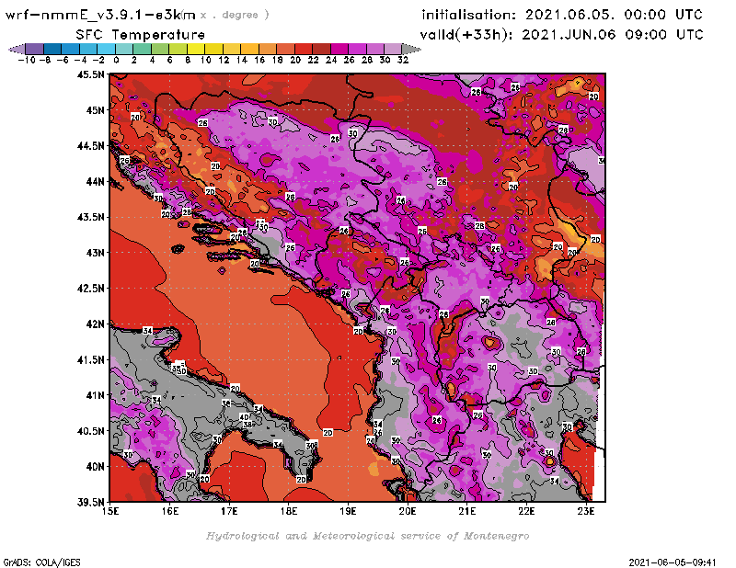Click the 44N latitude axis label
The height and width of the screenshot is (568, 736).
(95, 181)
